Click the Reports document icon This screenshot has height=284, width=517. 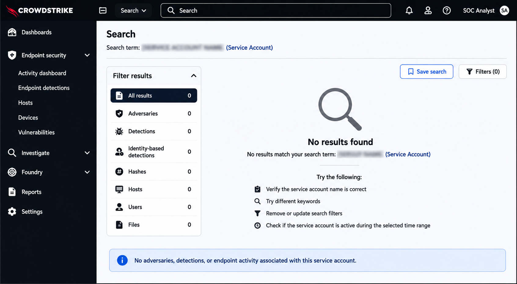click(12, 192)
